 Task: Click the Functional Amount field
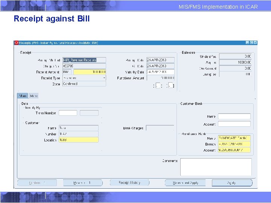pyautogui.click(x=161, y=78)
